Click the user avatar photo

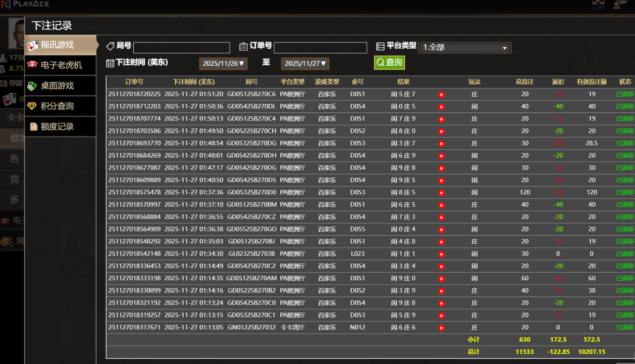(17, 33)
